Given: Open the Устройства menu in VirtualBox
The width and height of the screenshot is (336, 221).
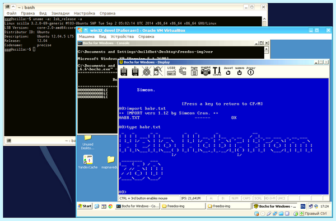Looking at the screenshot, I should click(x=122, y=36).
